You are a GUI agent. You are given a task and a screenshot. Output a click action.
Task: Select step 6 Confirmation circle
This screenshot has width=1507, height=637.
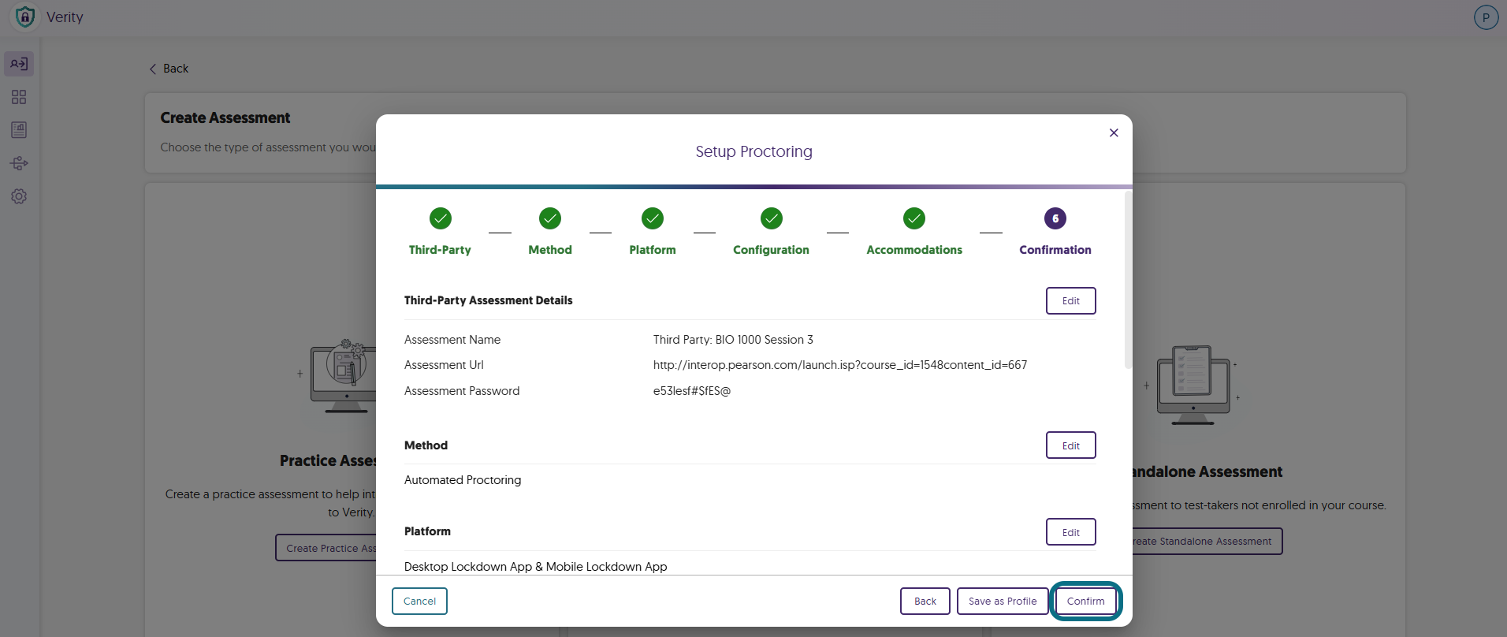pyautogui.click(x=1055, y=218)
